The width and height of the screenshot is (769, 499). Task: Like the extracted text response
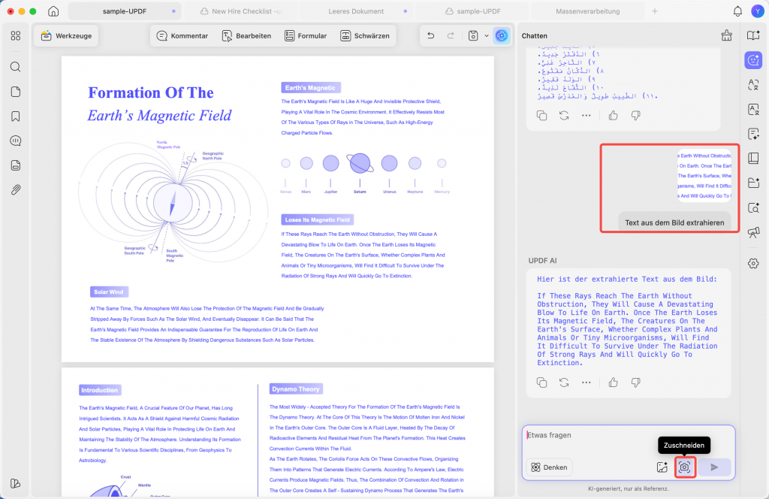tap(613, 383)
